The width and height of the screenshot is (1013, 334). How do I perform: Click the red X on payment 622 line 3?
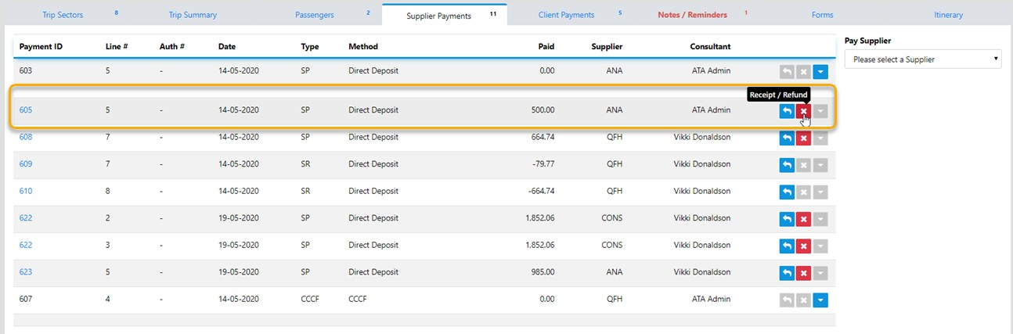pos(803,246)
